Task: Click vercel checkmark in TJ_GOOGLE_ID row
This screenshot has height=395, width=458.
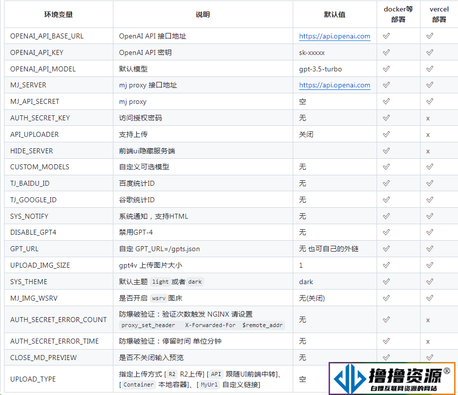Action: [430, 200]
